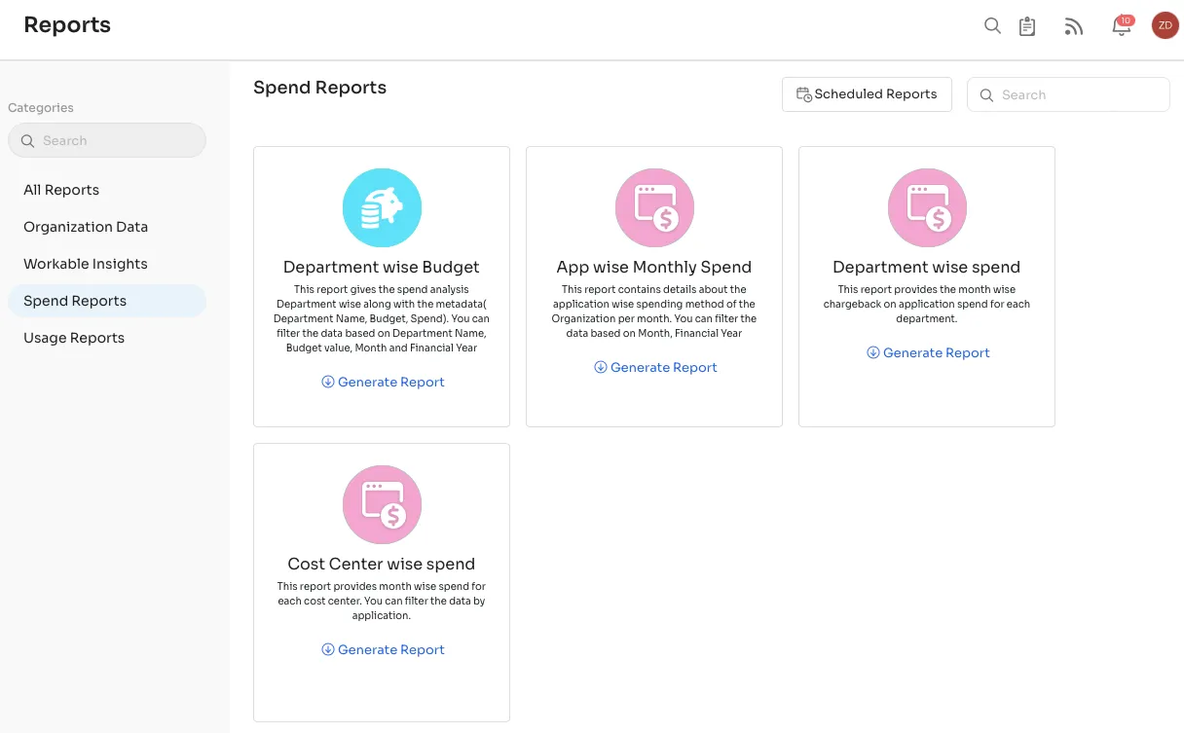This screenshot has height=733, width=1184.
Task: Click the Department wise Budget piggy bank icon
Action: click(x=382, y=207)
